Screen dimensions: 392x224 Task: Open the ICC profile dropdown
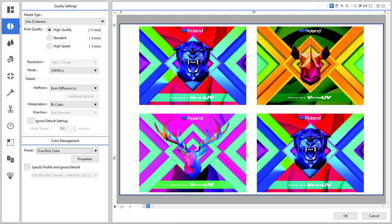click(65, 175)
